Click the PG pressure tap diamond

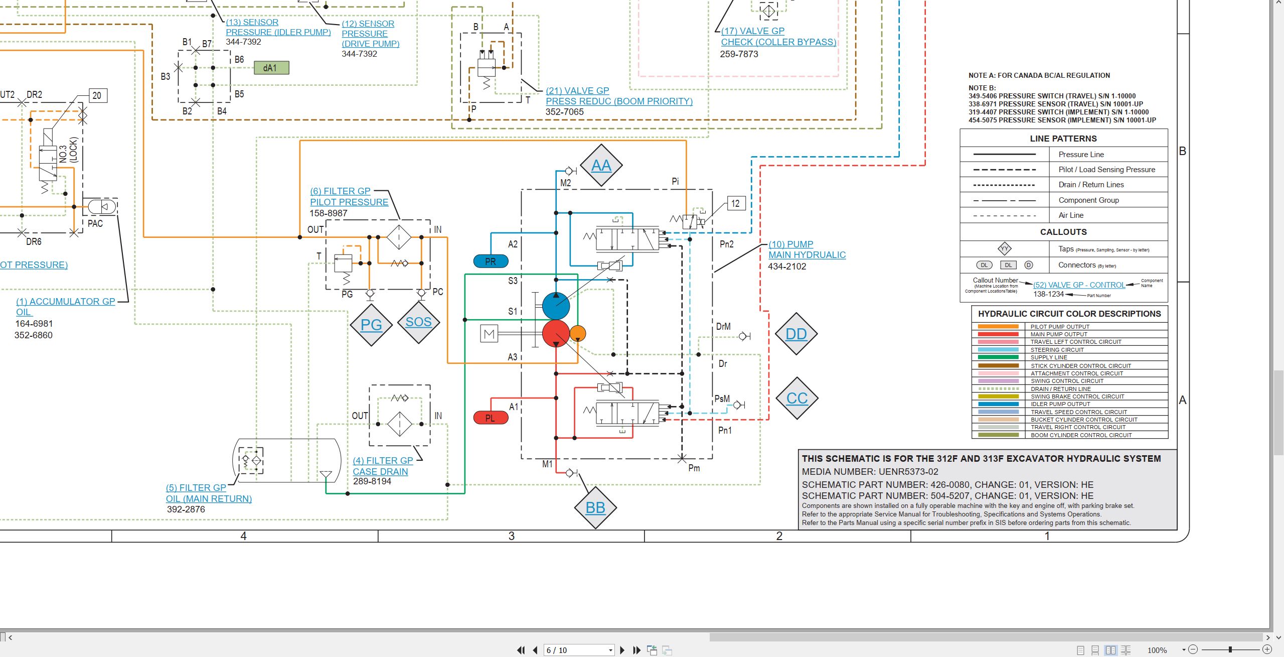pyautogui.click(x=371, y=325)
